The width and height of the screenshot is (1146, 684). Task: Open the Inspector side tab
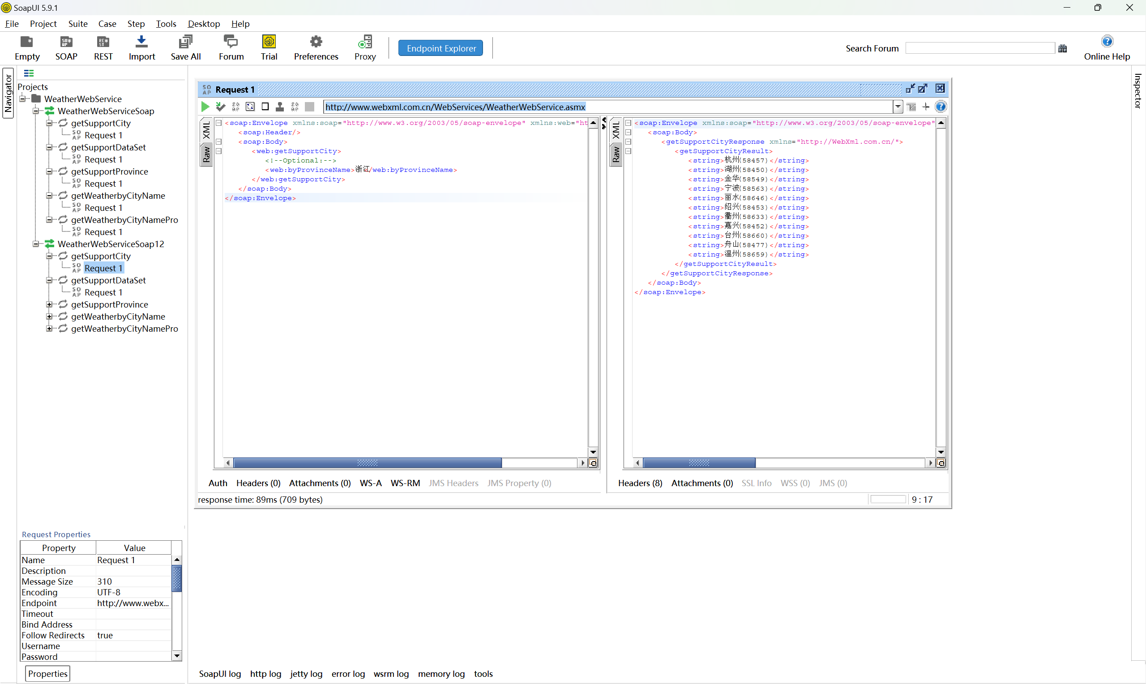(1137, 91)
